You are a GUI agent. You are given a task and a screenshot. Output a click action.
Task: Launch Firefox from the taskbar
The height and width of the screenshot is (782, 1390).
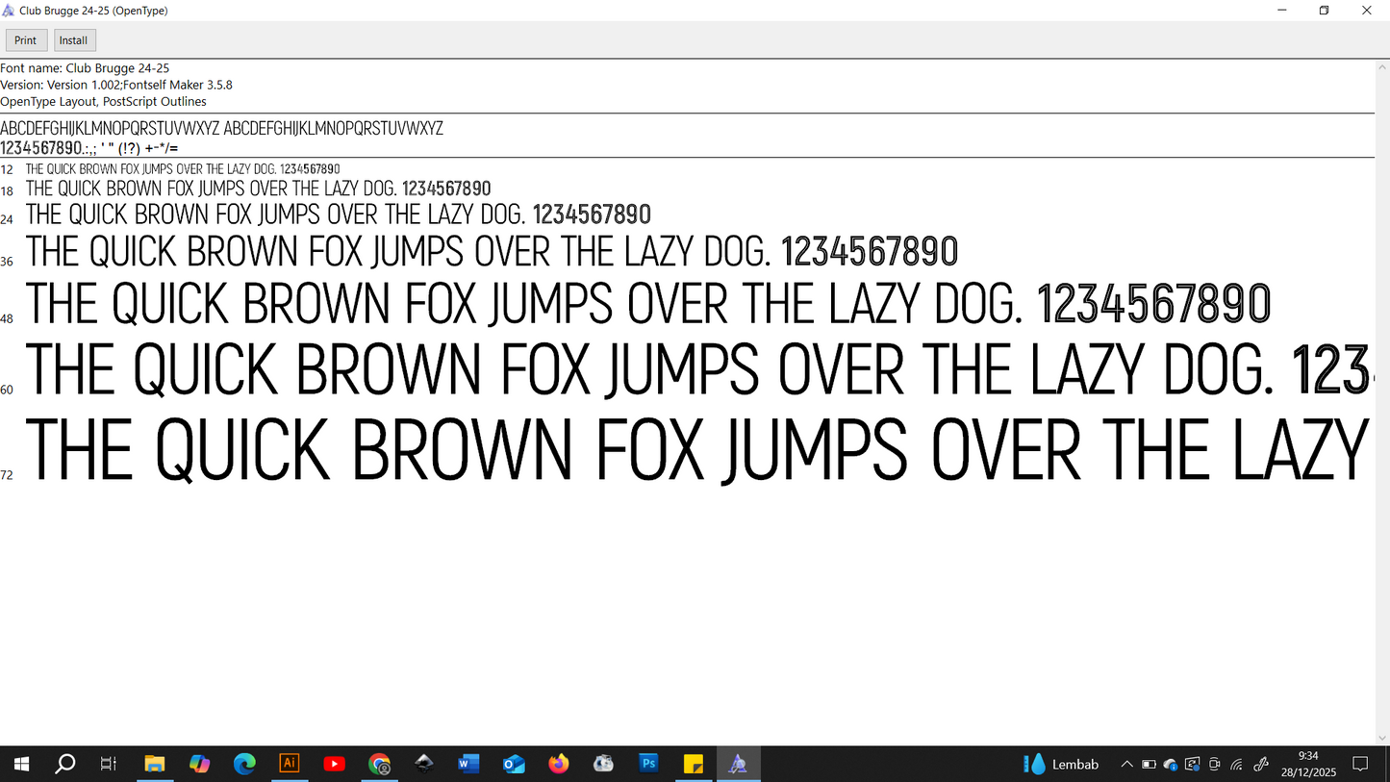pos(559,764)
